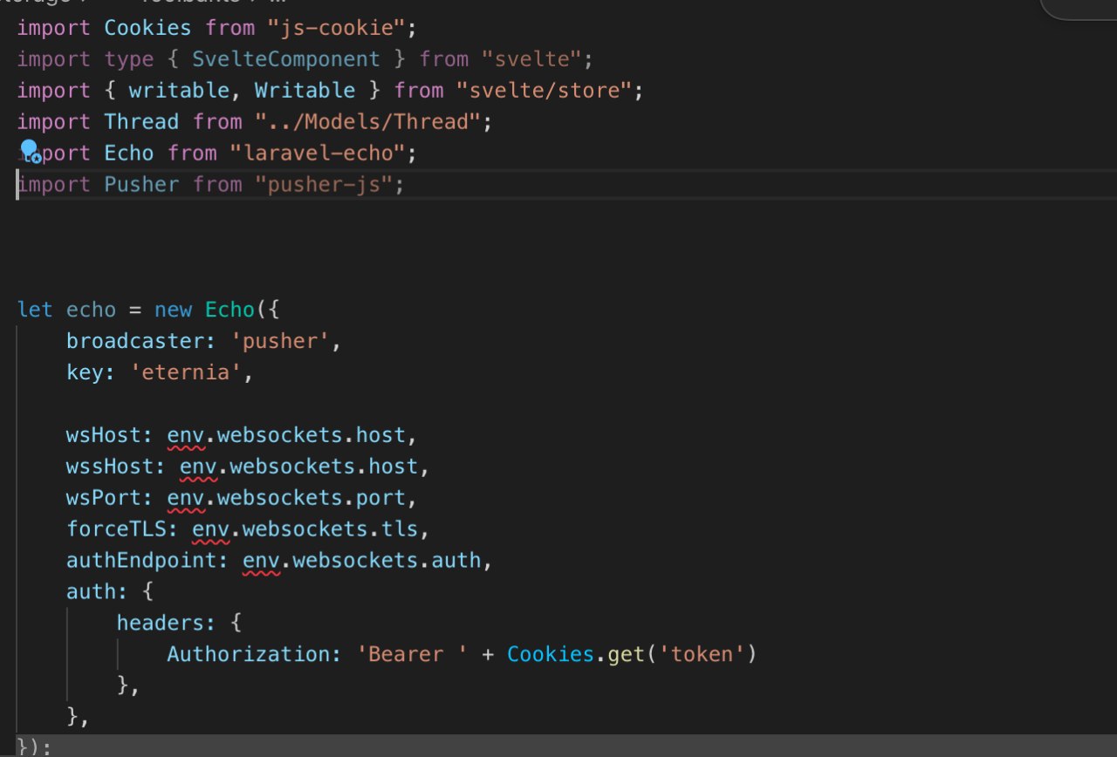Click the "laravel-echo" module string
The image size is (1117, 757).
318,153
